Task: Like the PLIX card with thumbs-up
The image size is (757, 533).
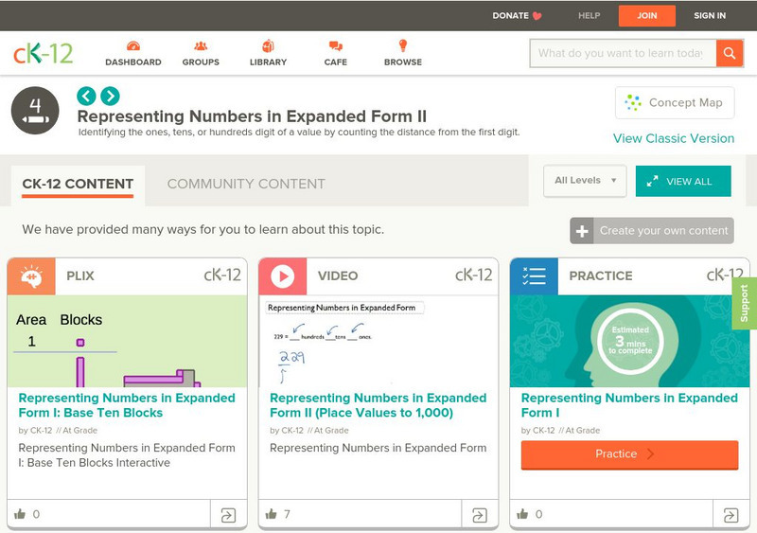Action: [20, 515]
